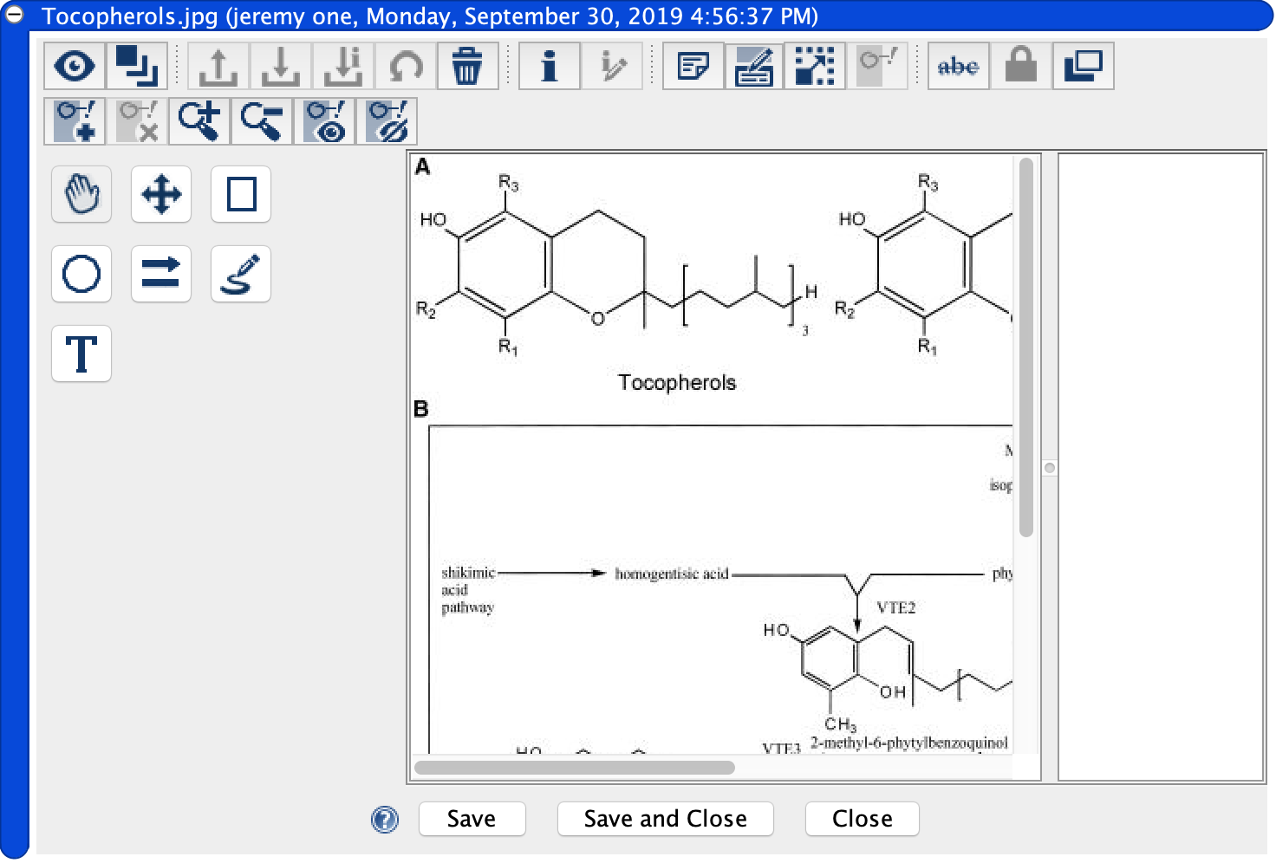
Task: Click the trash delete icon
Action: (468, 65)
